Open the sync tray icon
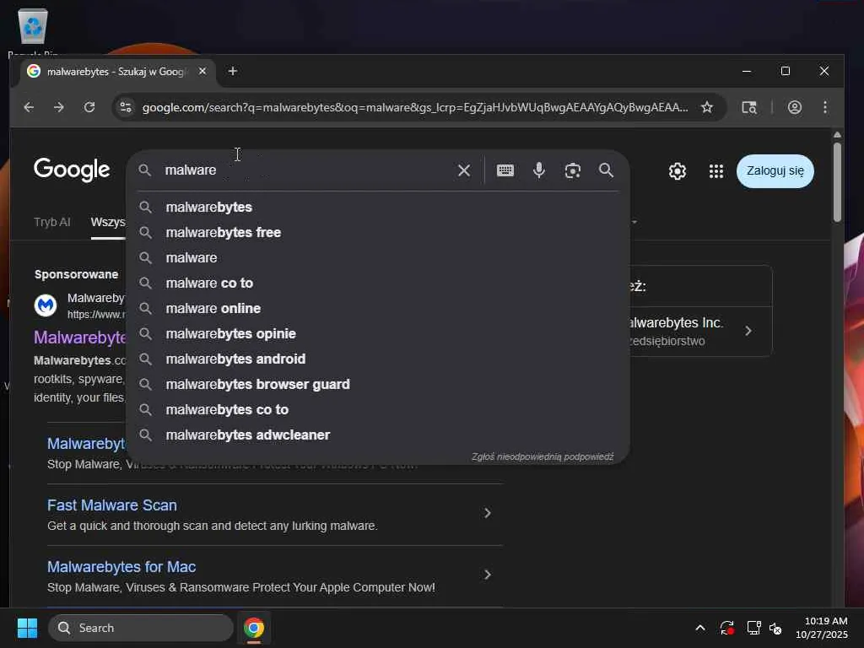The image size is (864, 648). point(726,628)
